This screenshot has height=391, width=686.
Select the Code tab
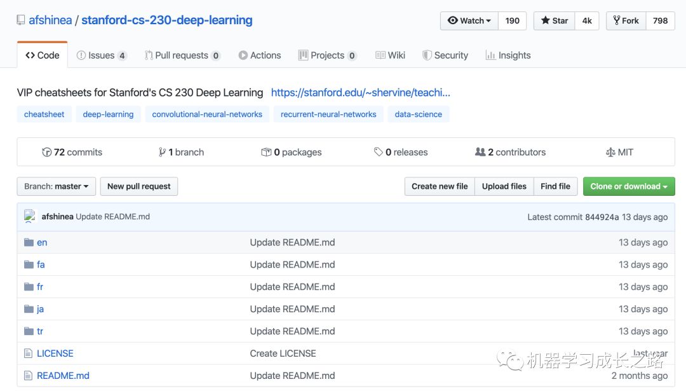[x=43, y=55]
